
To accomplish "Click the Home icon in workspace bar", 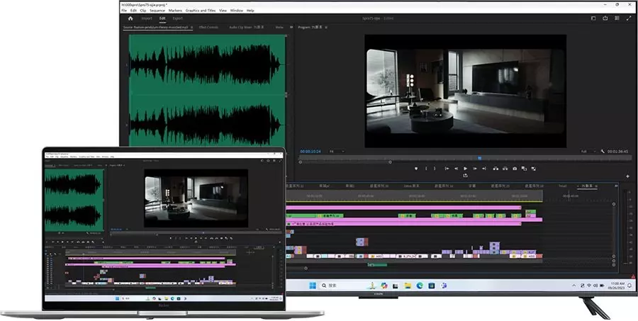I will (130, 18).
